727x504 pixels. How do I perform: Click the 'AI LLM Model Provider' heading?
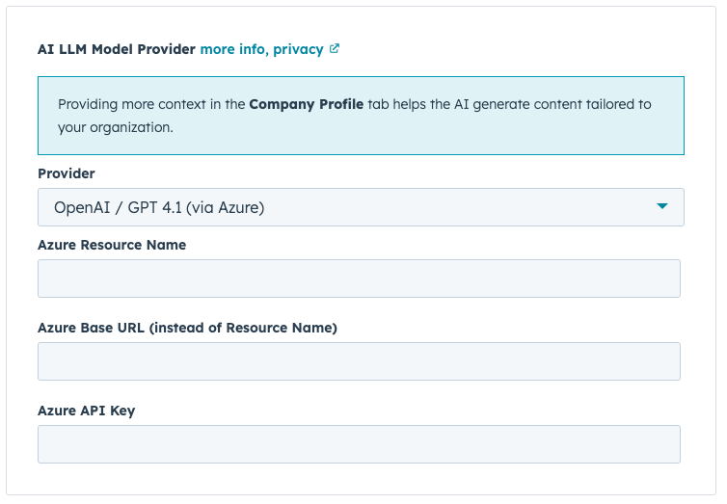116,49
